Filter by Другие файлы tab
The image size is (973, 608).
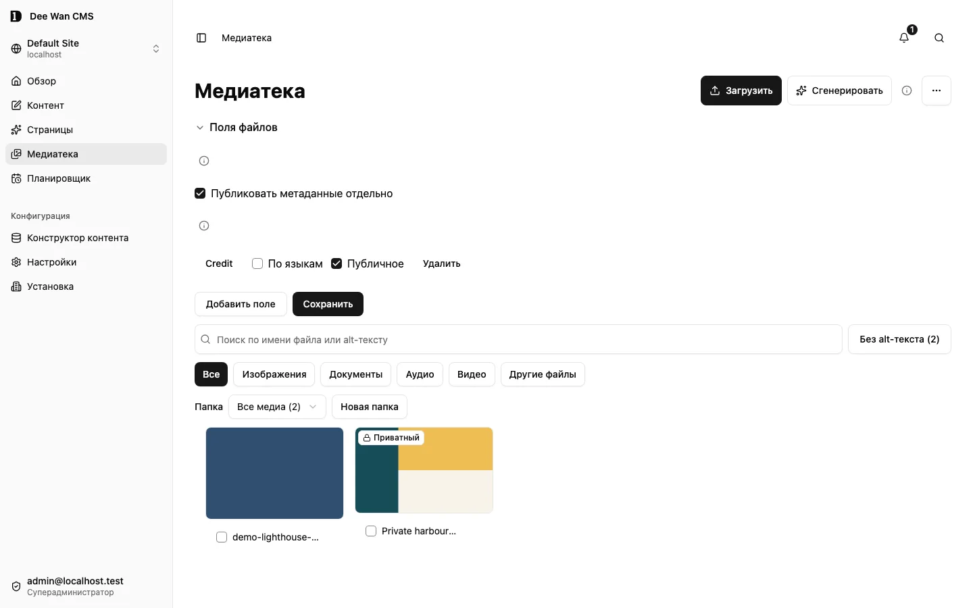click(x=543, y=374)
